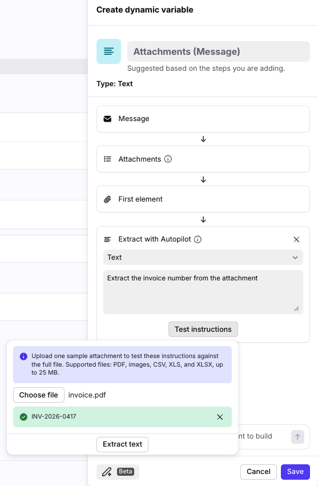
Task: Remove the Extract with Autopilot step
Action: point(296,239)
